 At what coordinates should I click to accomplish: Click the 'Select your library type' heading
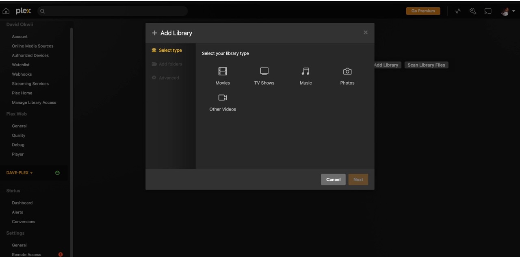225,53
